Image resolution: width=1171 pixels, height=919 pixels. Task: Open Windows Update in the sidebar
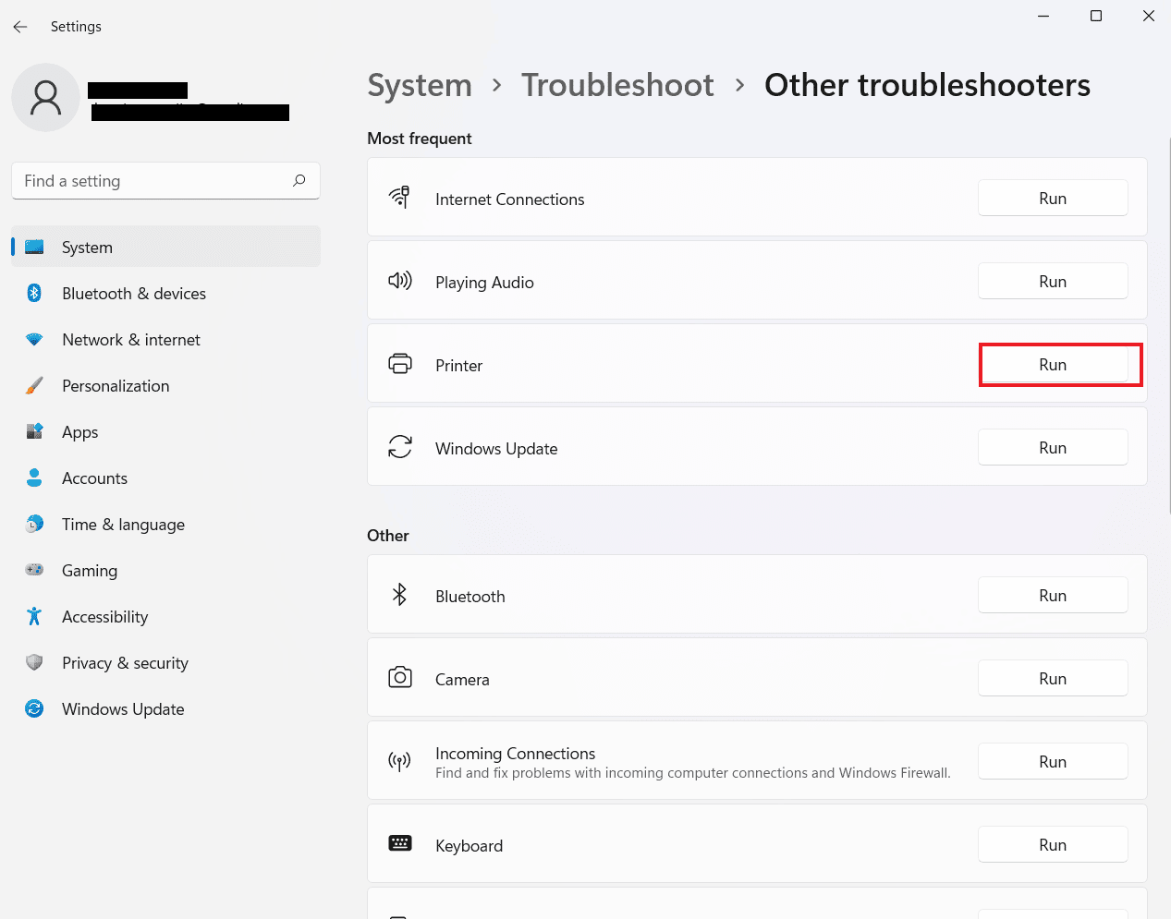pyautogui.click(x=166, y=708)
